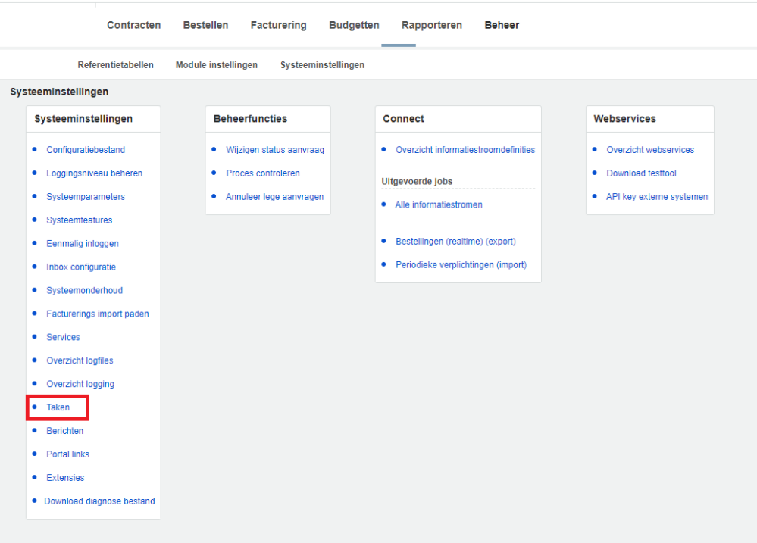
Task: Select the Facturering menu item
Action: tap(279, 25)
